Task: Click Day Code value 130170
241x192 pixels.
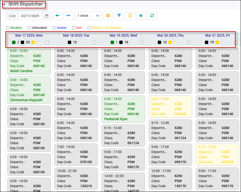Action: click(180, 186)
